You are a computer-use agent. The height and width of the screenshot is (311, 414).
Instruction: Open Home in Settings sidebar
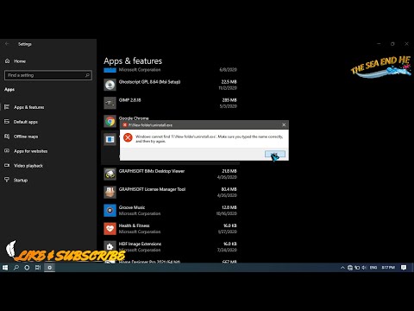point(20,61)
